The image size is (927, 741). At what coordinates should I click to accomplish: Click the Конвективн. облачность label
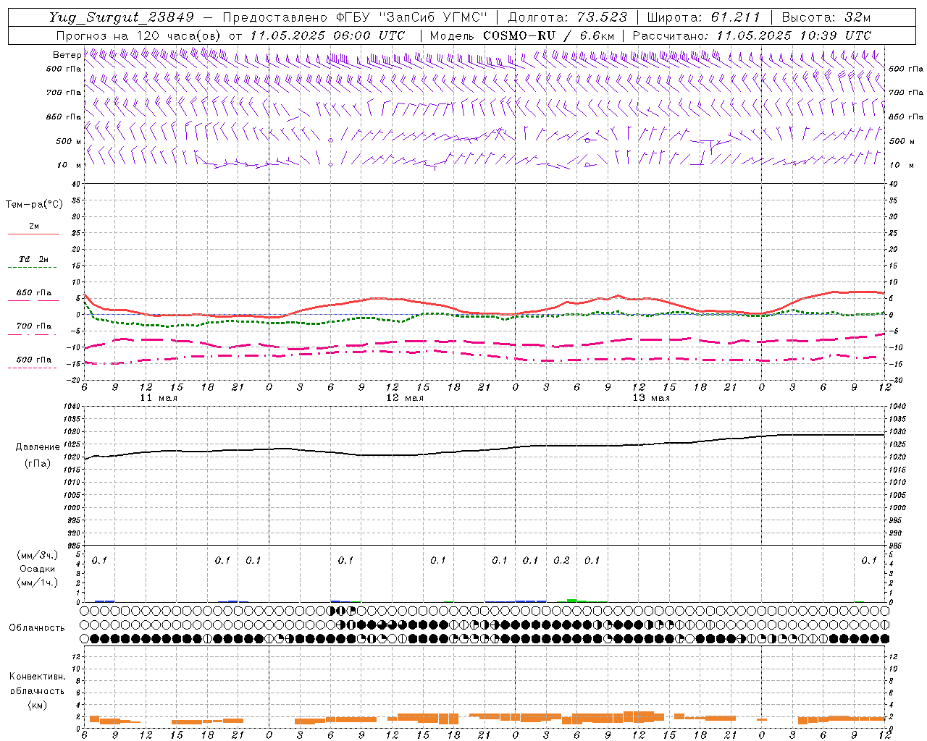pos(37,684)
